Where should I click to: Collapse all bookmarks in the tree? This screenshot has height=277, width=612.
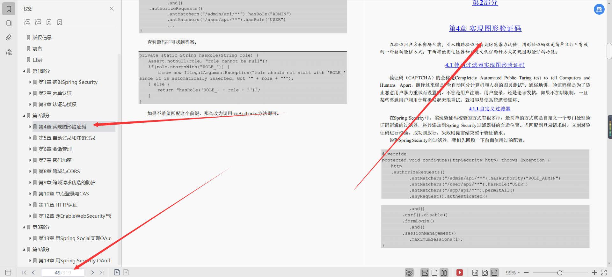38,22
